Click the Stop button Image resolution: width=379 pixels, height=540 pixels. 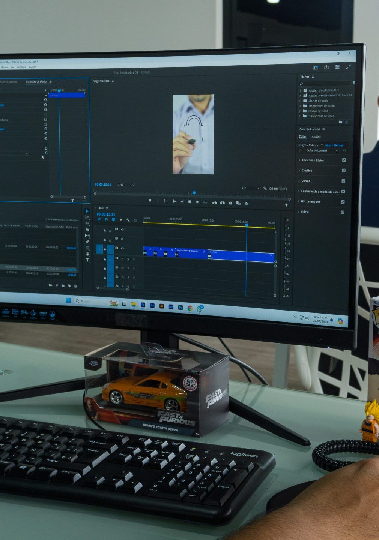(190, 202)
